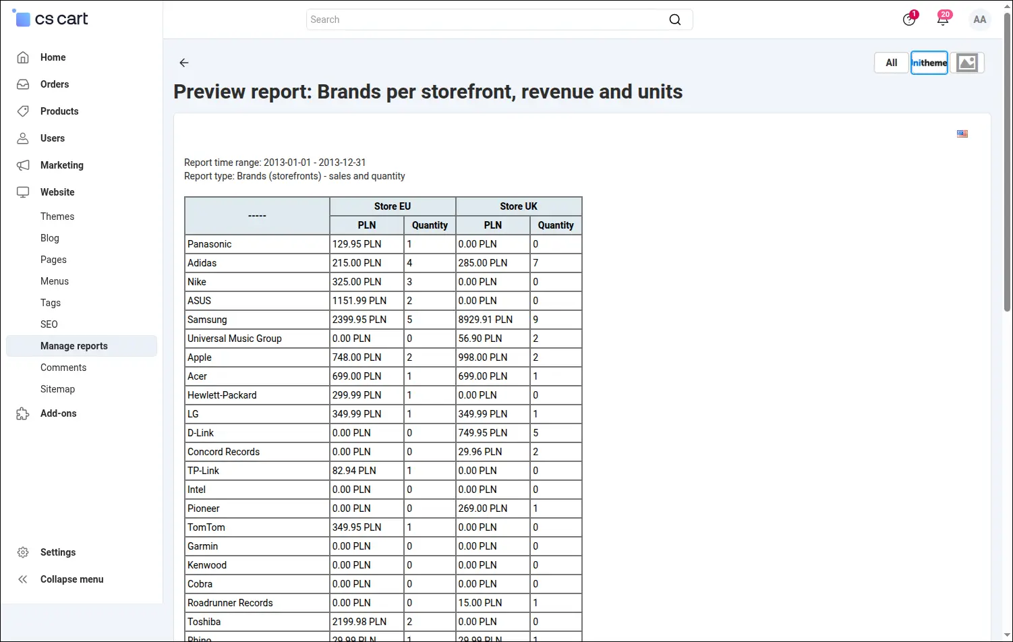Click the Products tag icon in sidebar
The image size is (1013, 642).
23,111
